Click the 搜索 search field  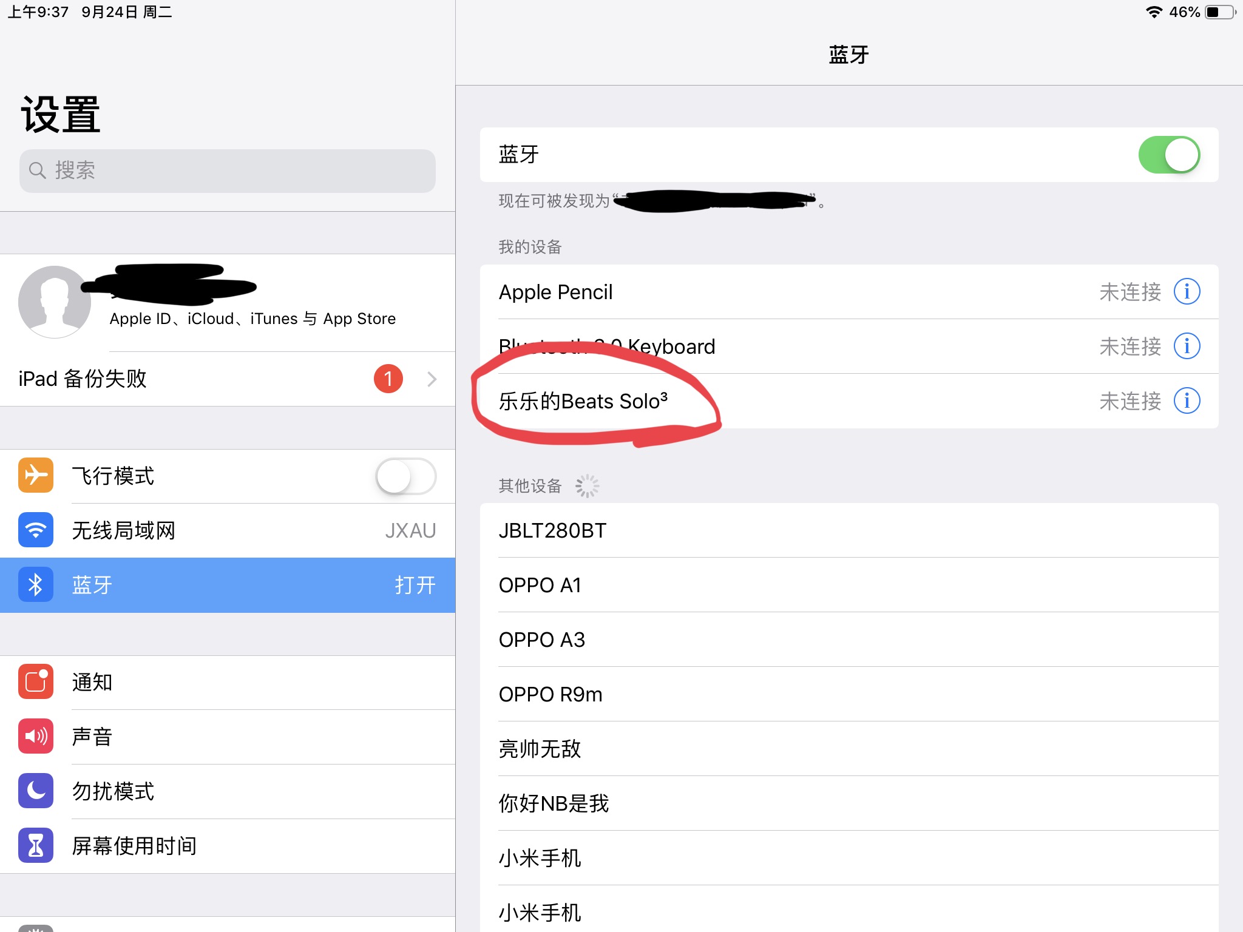click(228, 171)
